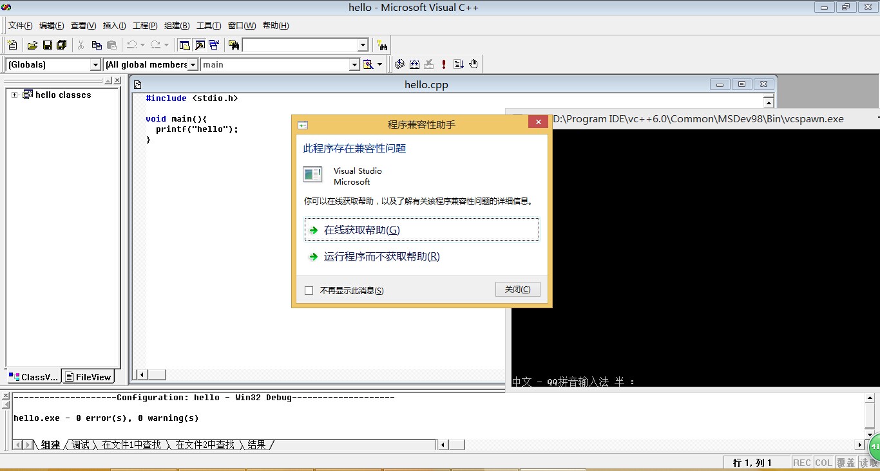Cut selection with the scissors icon
This screenshot has height=471, width=880.
(x=81, y=45)
